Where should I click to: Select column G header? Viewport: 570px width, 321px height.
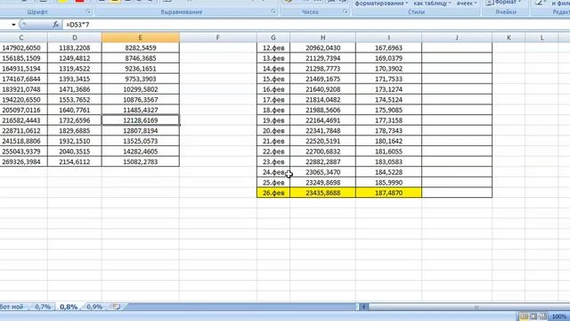[273, 37]
